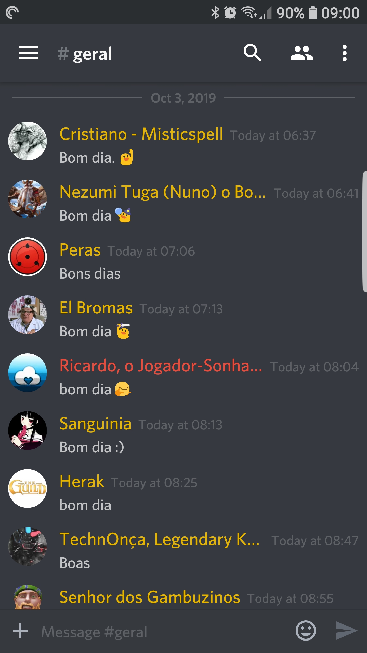367x653 pixels.
Task: Open the emoji picker smiley icon
Action: pyautogui.click(x=306, y=630)
